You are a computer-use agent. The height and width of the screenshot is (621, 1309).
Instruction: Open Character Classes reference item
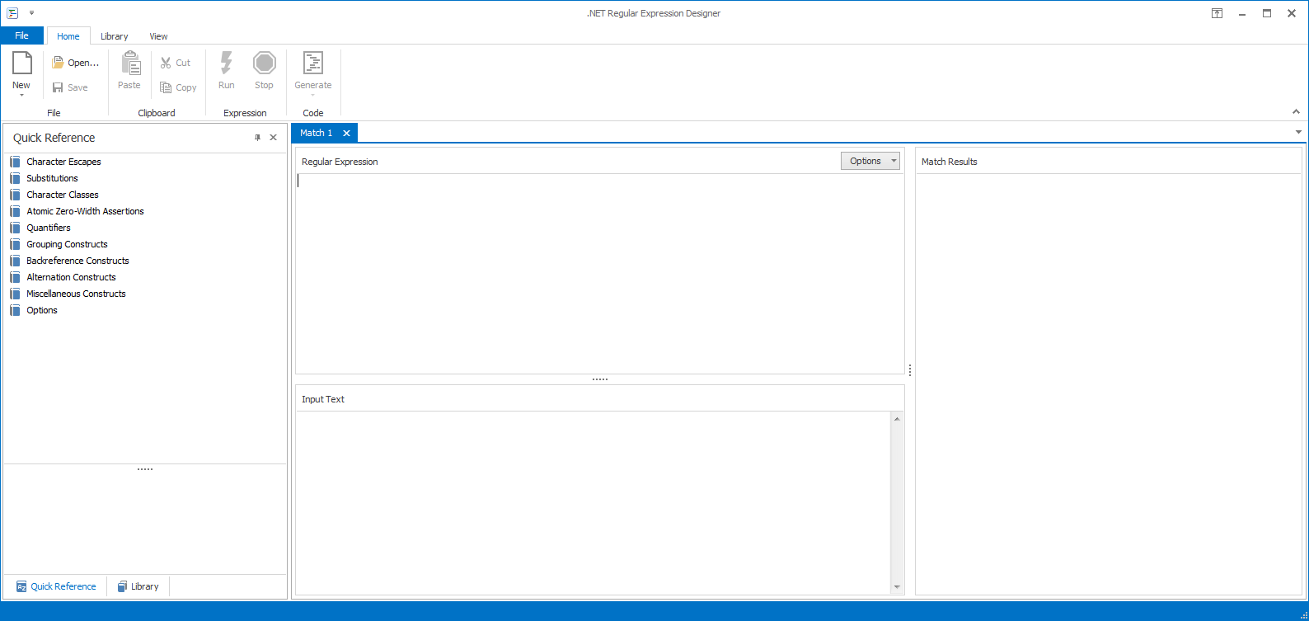(63, 195)
